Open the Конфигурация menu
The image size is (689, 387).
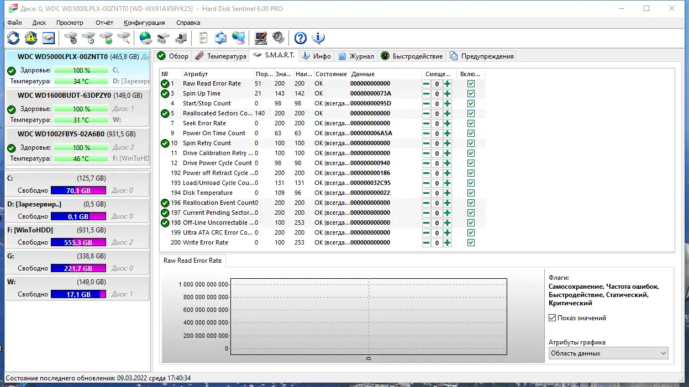coord(144,23)
